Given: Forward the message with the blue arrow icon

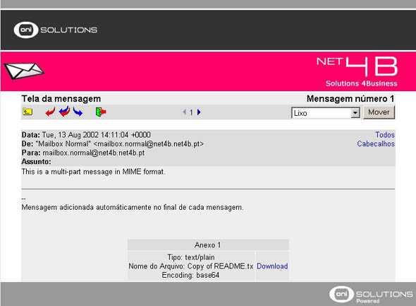Looking at the screenshot, I should point(78,112).
